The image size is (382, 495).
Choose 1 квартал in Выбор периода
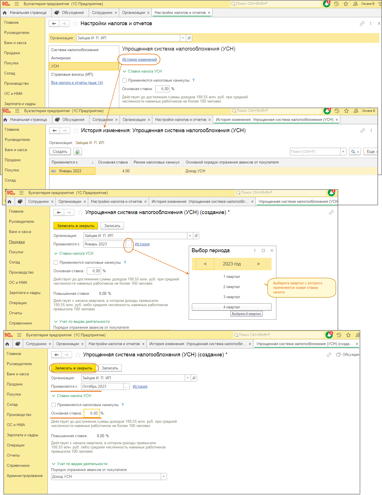(x=232, y=277)
